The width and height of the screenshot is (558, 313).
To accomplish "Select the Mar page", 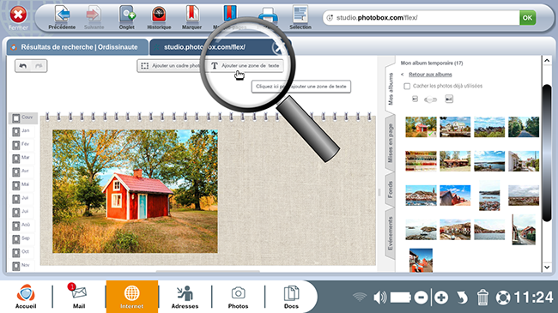I will (21, 158).
